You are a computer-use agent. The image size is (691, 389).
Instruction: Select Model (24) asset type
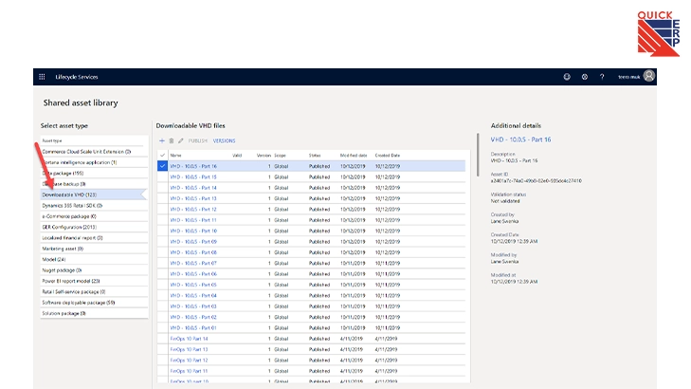pos(93,259)
